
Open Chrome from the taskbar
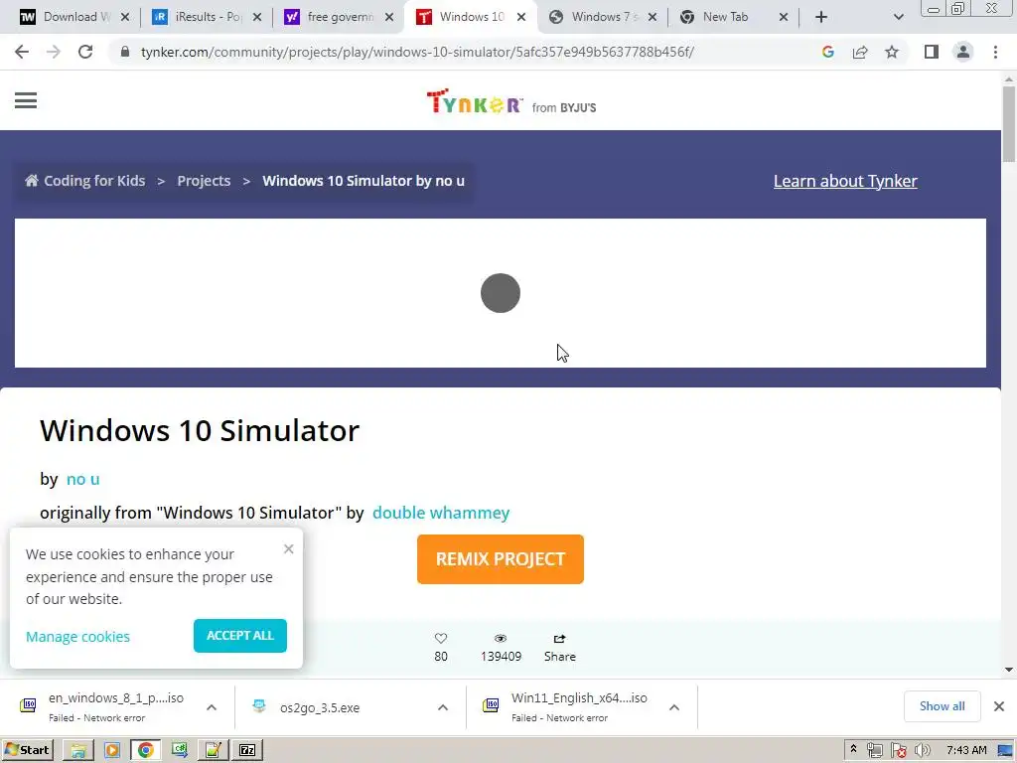tap(146, 750)
